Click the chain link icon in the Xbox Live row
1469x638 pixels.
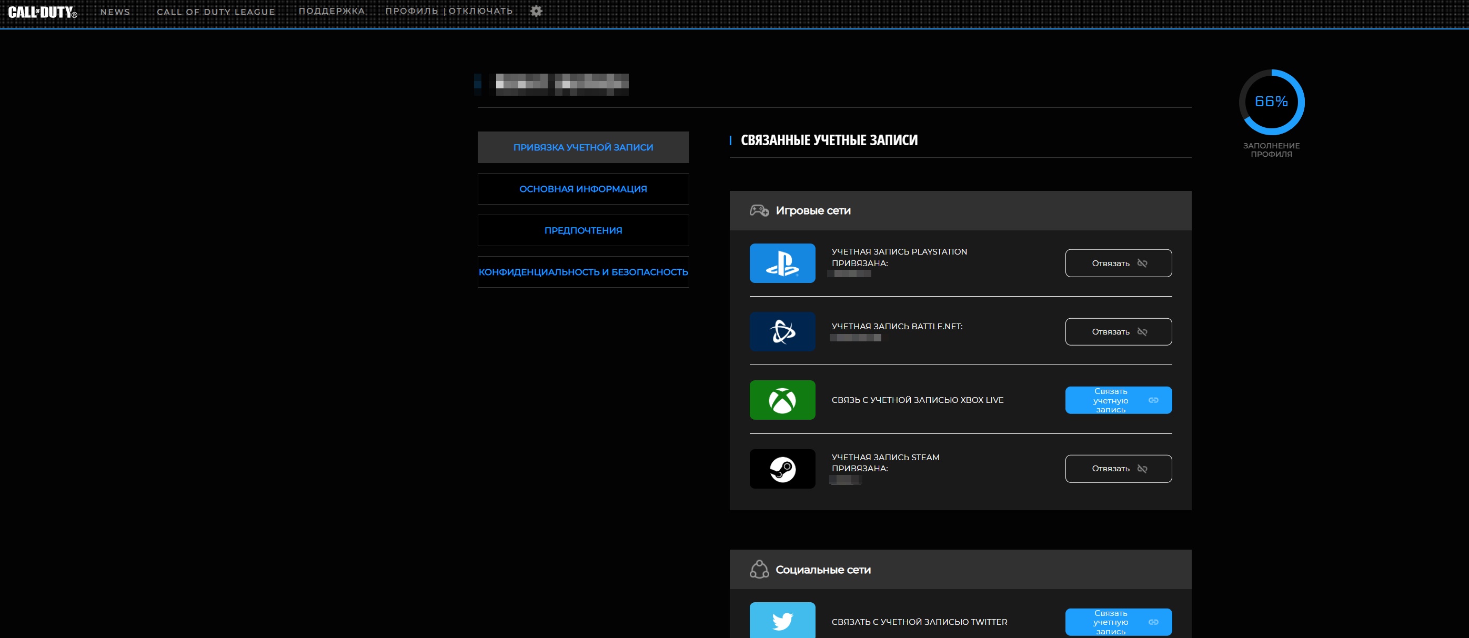coord(1154,400)
